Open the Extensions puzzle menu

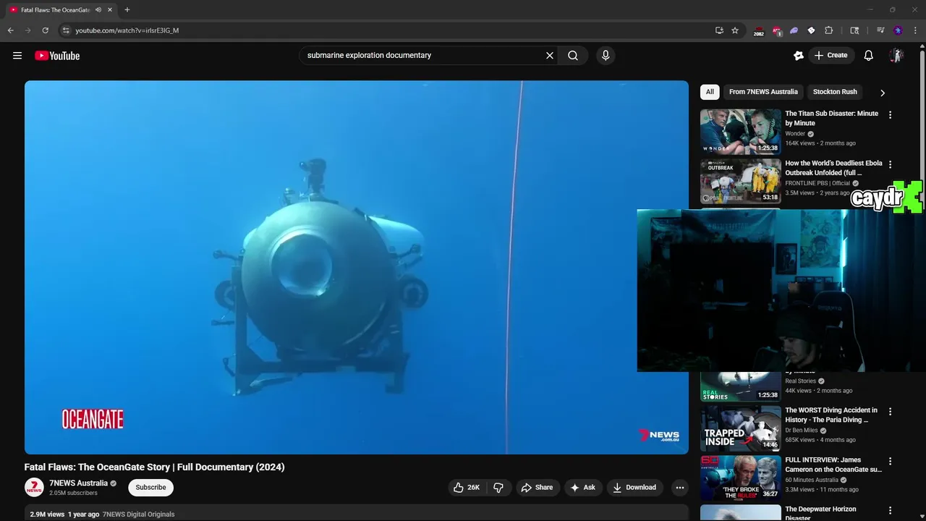829,30
